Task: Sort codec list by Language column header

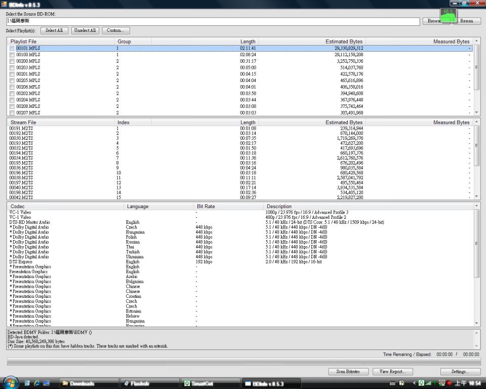Action: (x=138, y=206)
